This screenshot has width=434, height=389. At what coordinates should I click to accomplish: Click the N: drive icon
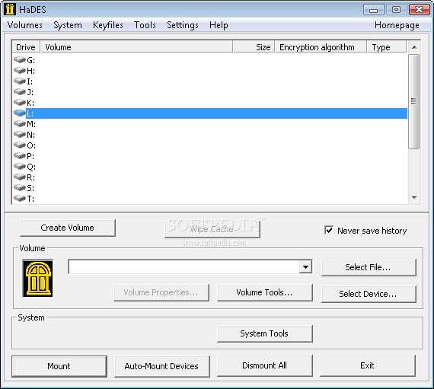pyautogui.click(x=20, y=134)
